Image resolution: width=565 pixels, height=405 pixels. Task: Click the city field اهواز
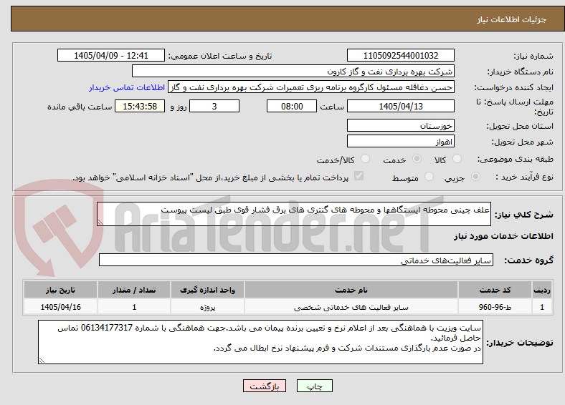(400, 141)
